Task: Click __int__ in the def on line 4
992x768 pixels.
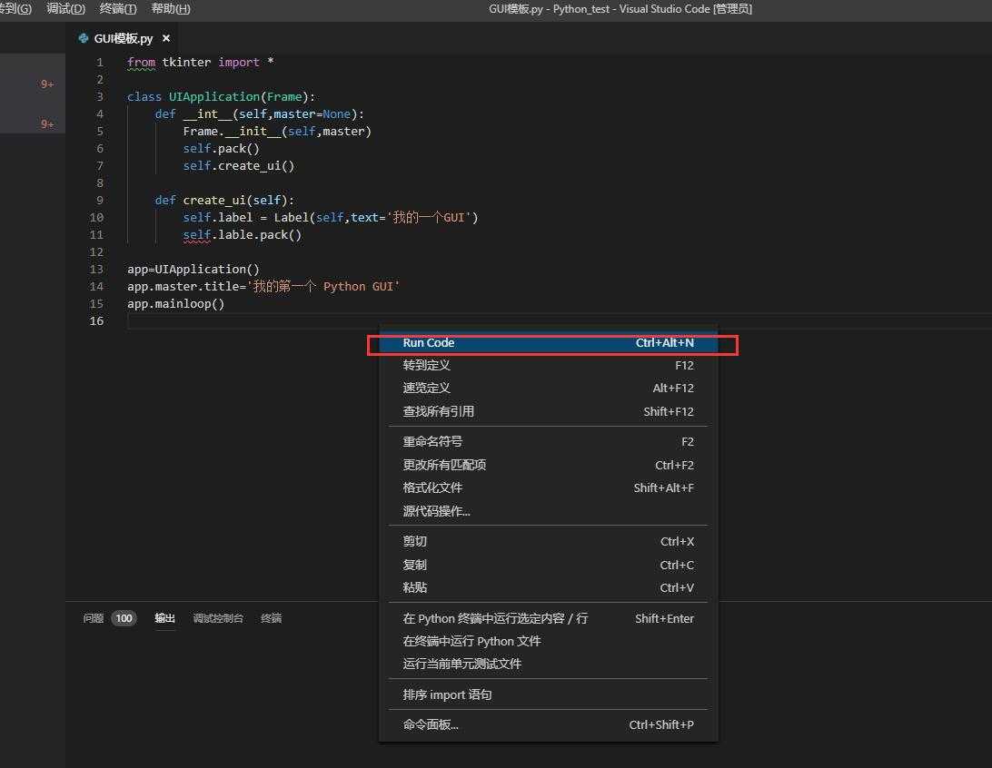Action: [x=207, y=113]
